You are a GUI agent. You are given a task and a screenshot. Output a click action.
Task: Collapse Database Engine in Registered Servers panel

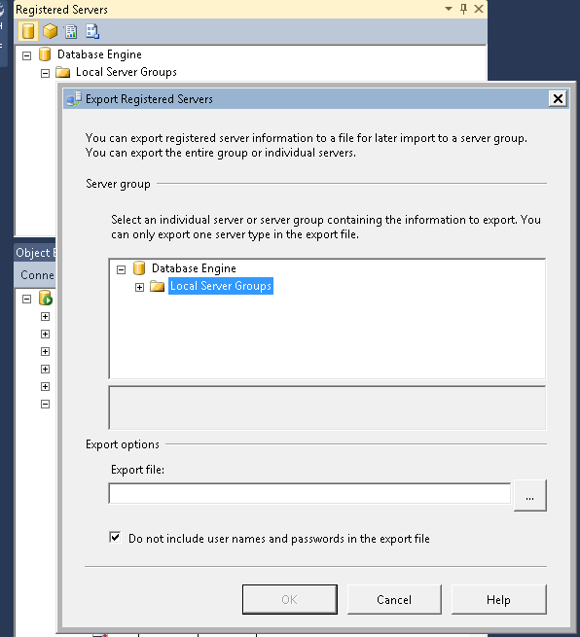27,55
